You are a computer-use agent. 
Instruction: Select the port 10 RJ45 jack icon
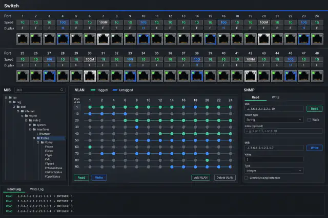tap(143, 39)
